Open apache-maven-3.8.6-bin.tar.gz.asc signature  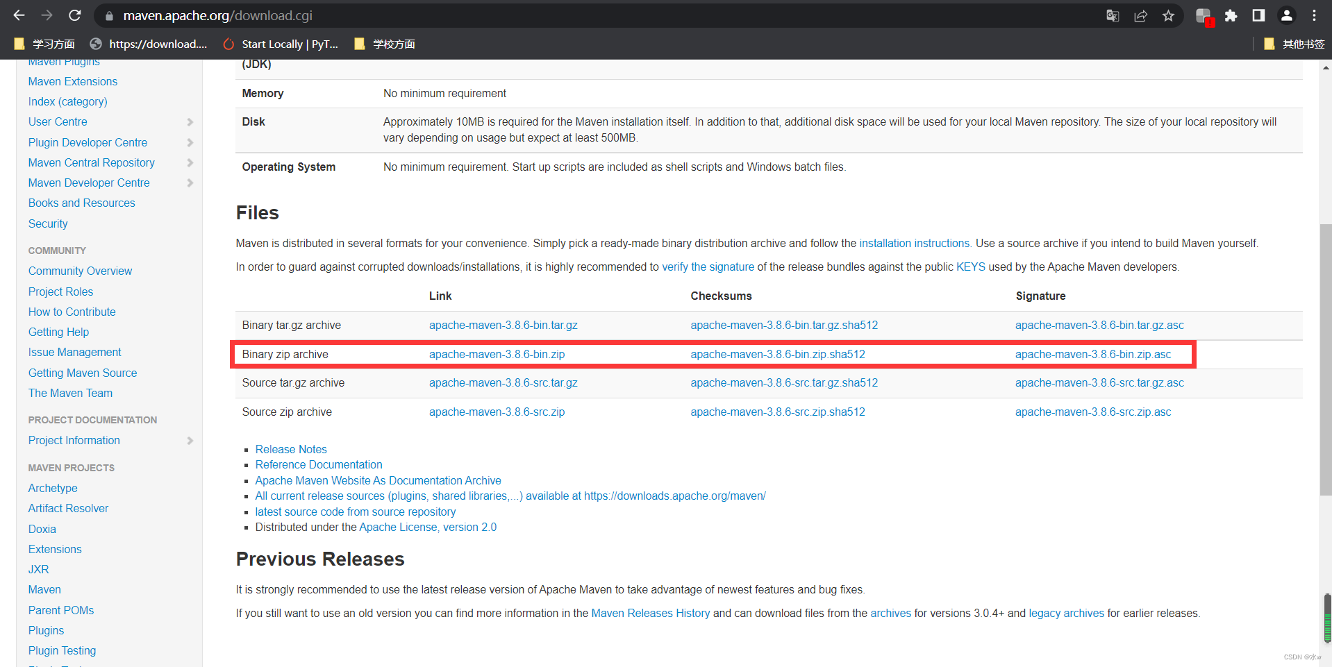point(1099,325)
